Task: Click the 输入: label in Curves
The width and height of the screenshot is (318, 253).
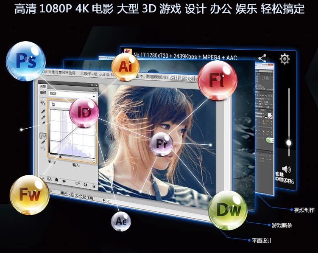Action: pos(76,165)
